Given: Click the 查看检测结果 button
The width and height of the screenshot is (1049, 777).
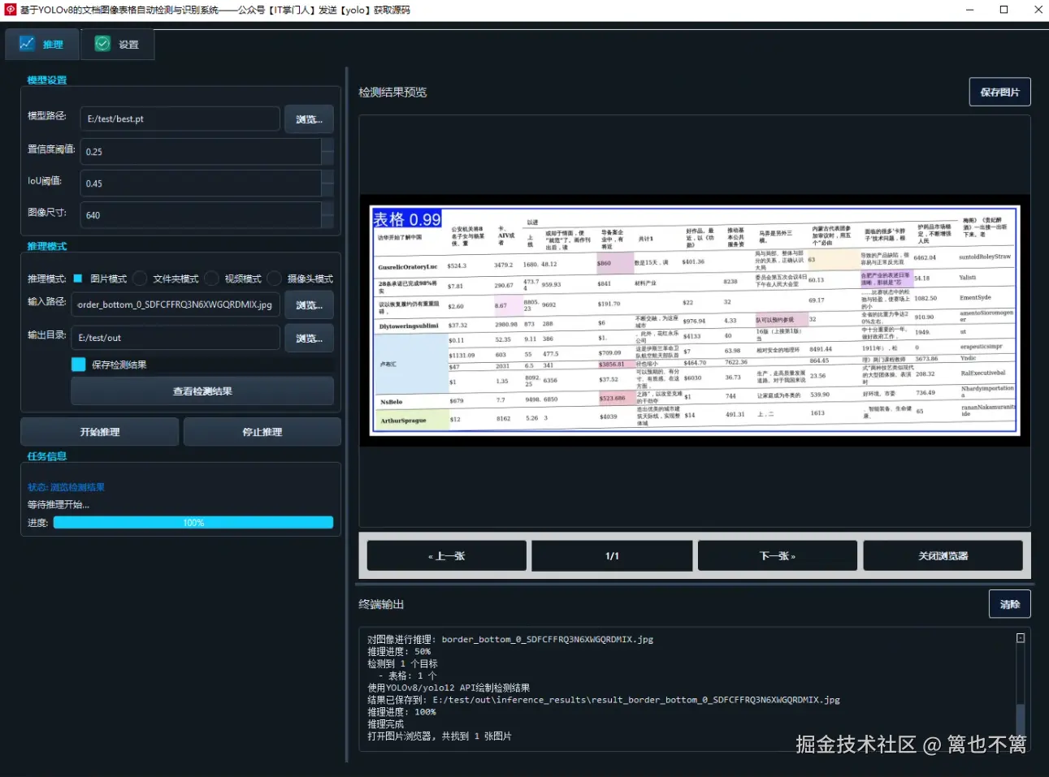Looking at the screenshot, I should [202, 391].
